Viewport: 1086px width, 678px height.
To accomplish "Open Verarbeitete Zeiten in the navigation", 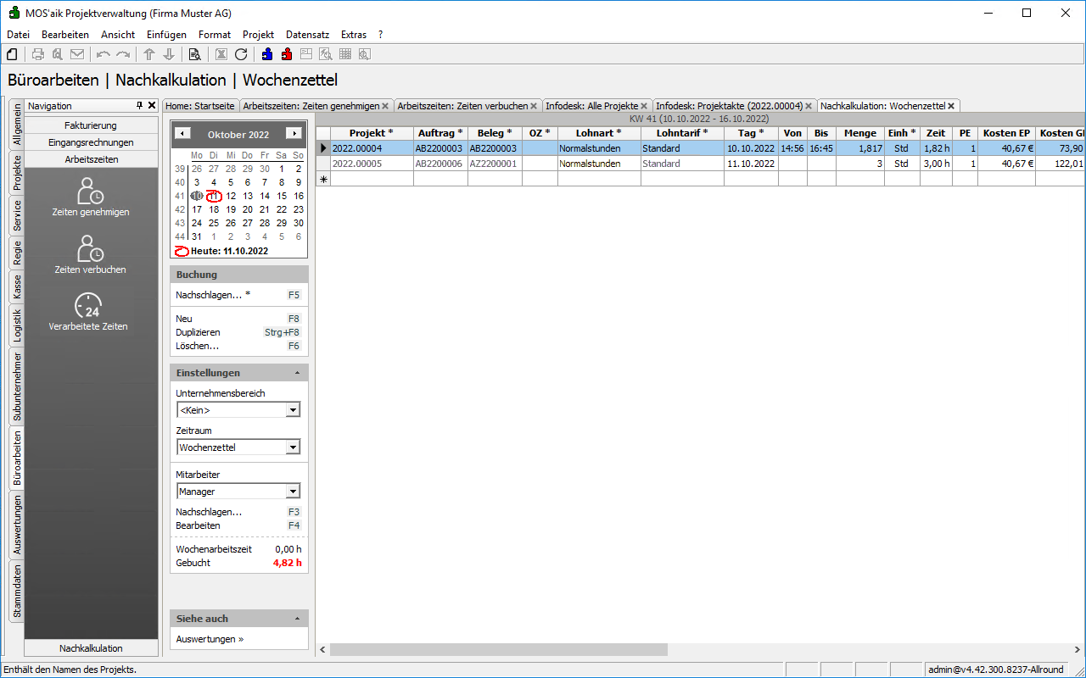I will point(88,311).
